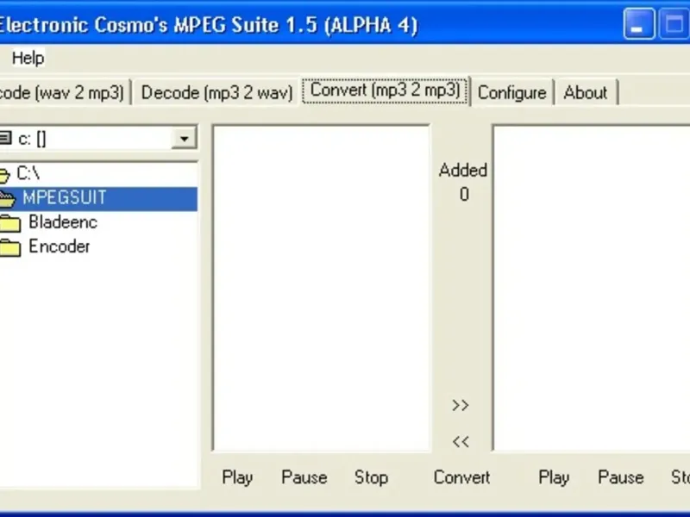Viewport: 690px width, 517px height.
Task: Select the Convert (mp3 2 mp3) tab
Action: pos(385,90)
